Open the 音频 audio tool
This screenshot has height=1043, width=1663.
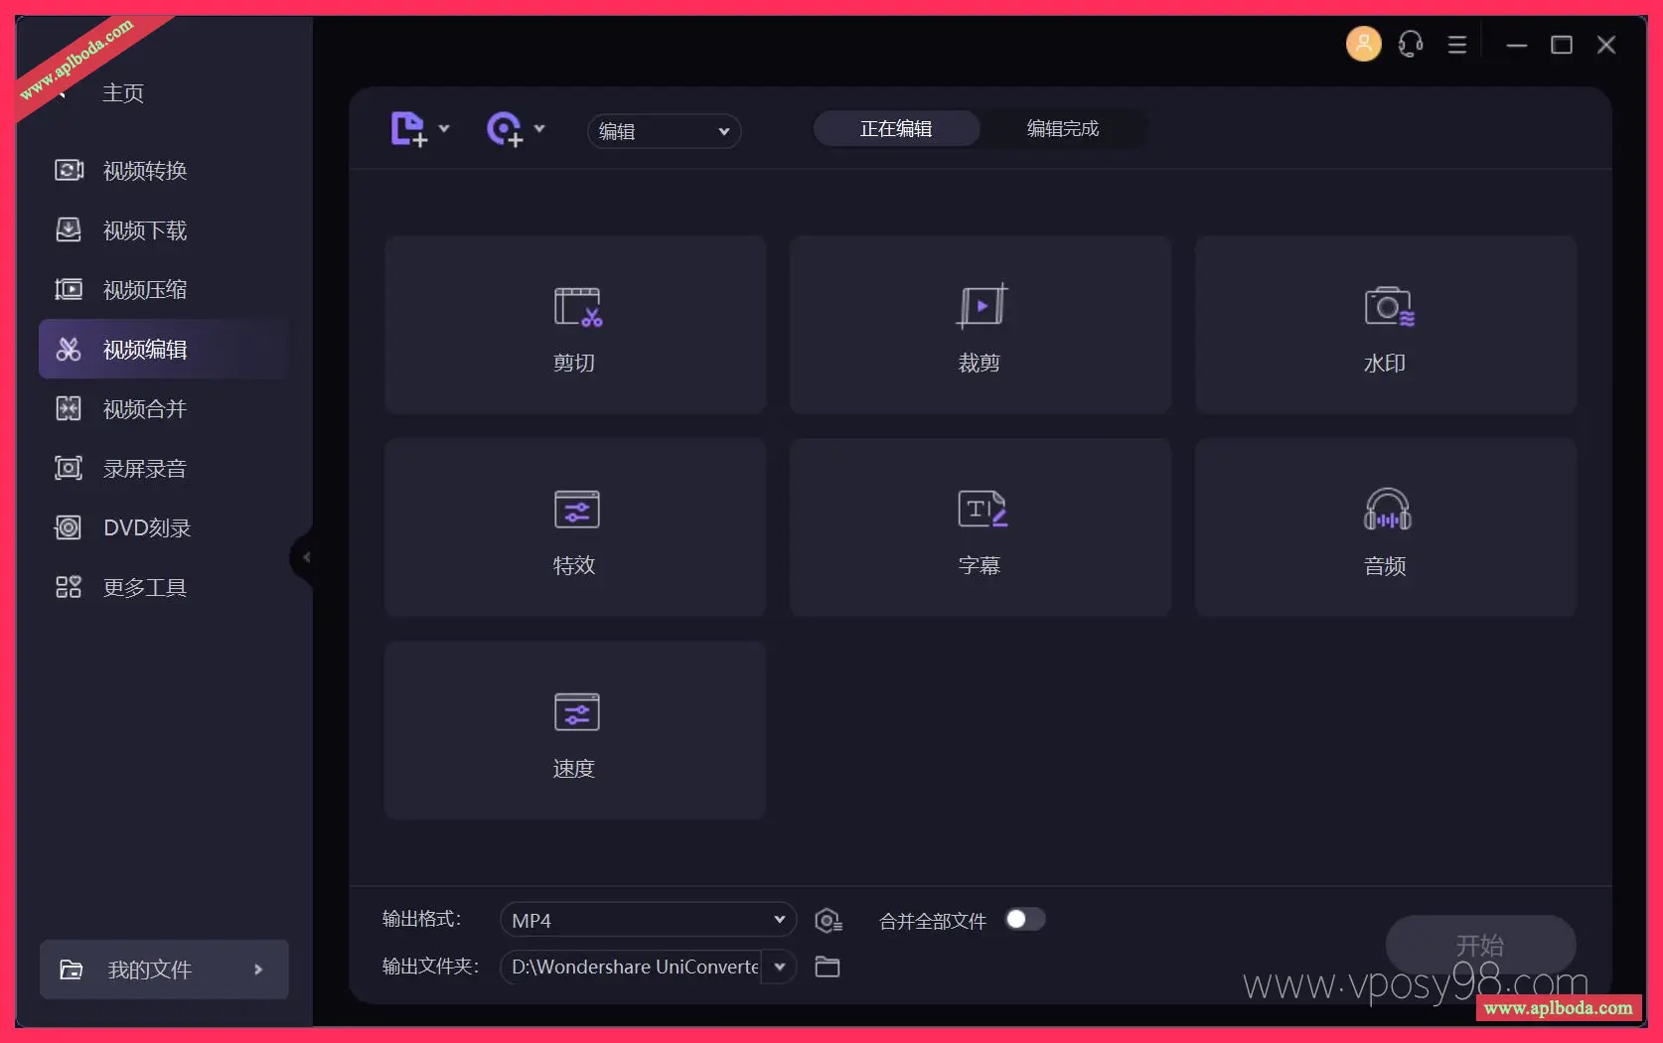point(1385,527)
